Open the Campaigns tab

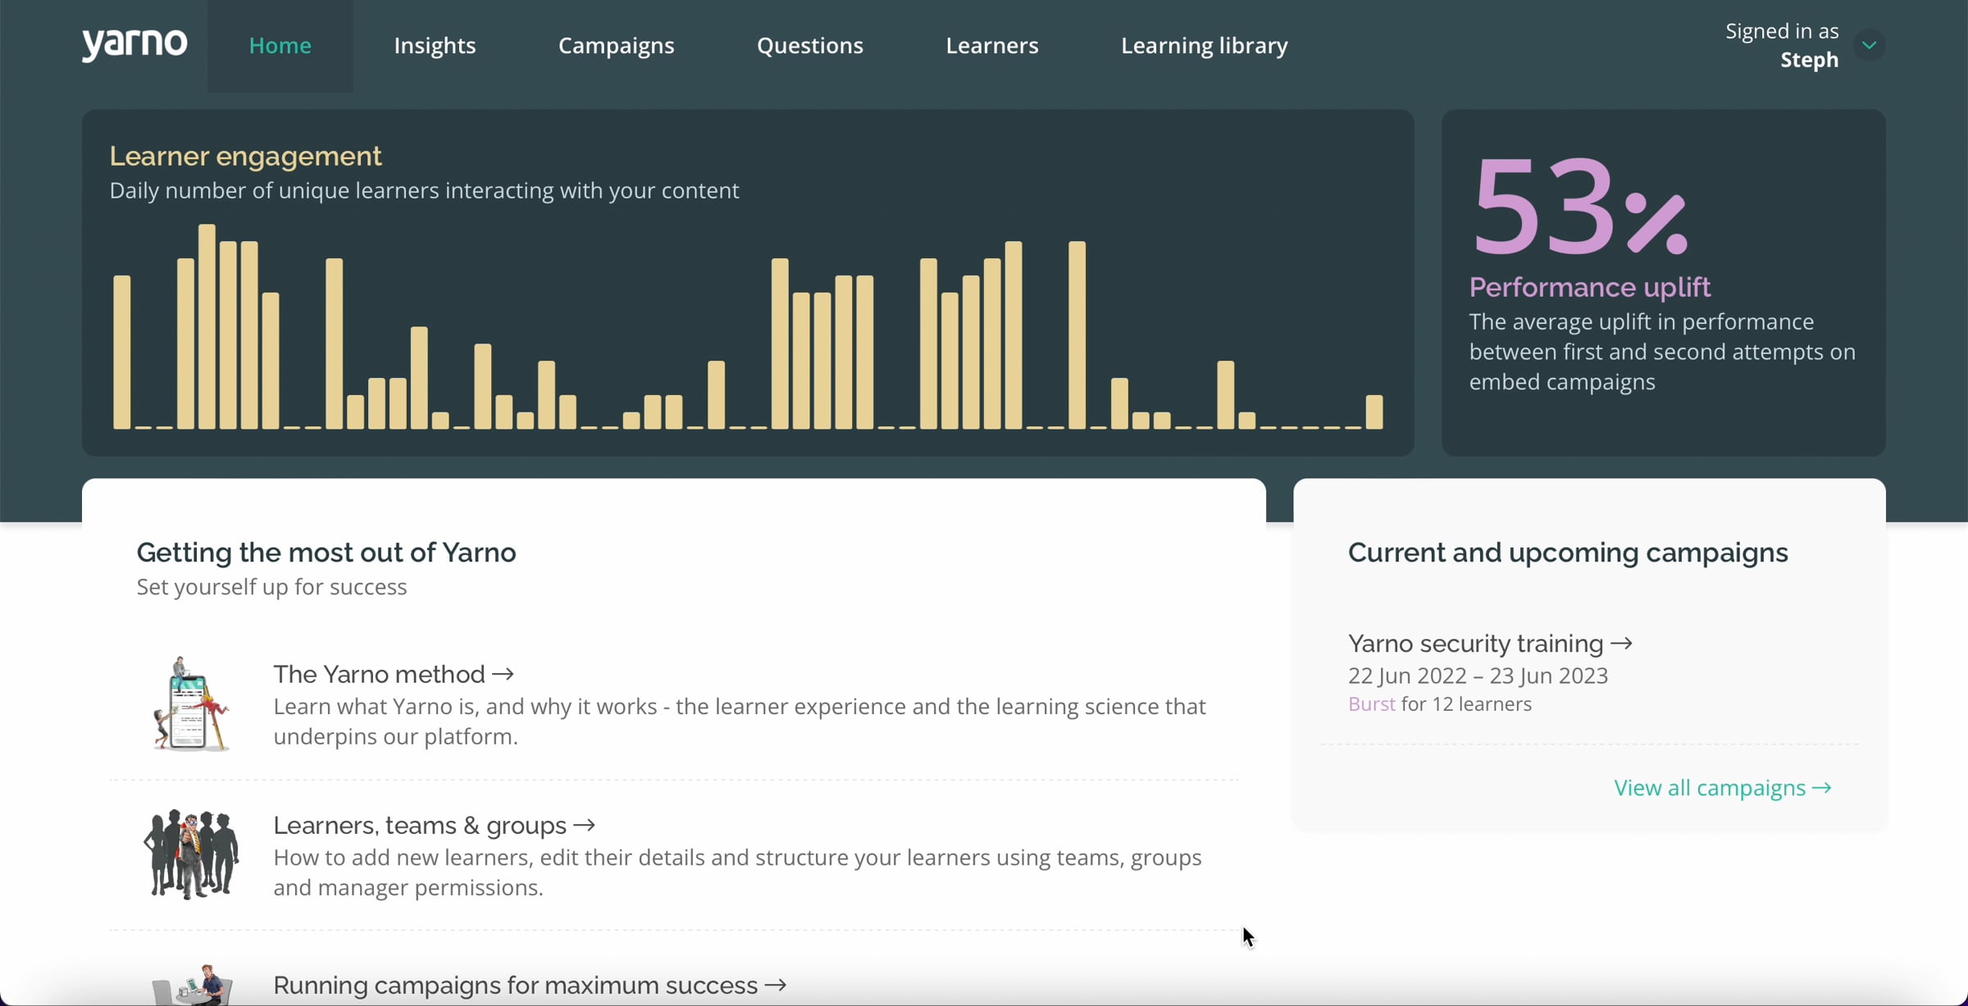[x=617, y=46]
